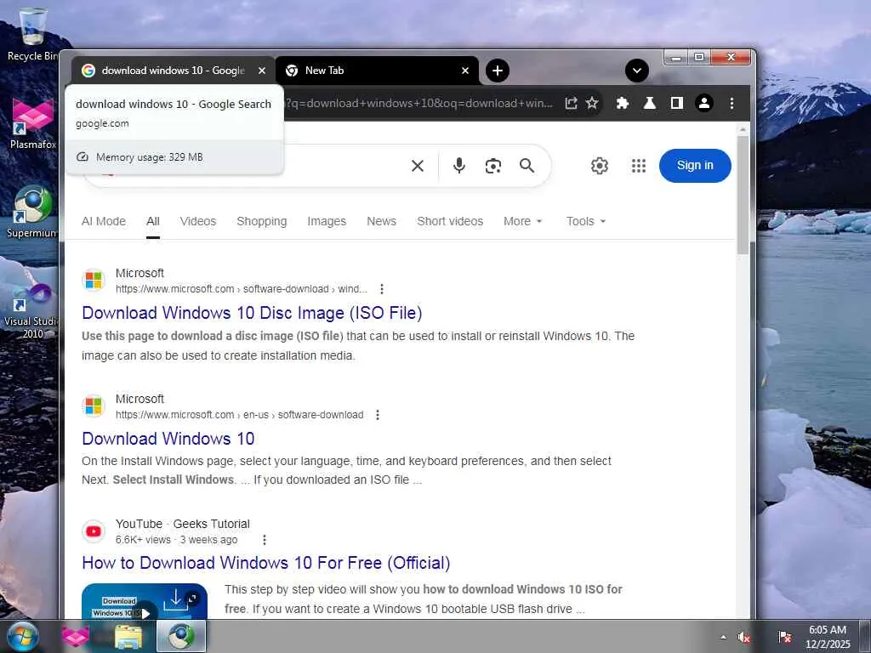
Task: Launch Plasmafox from the taskbar
Action: click(76, 636)
